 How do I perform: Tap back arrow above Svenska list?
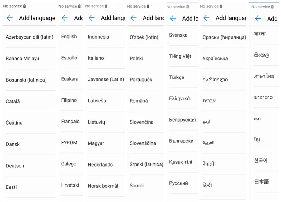pyautogui.click(x=173, y=18)
